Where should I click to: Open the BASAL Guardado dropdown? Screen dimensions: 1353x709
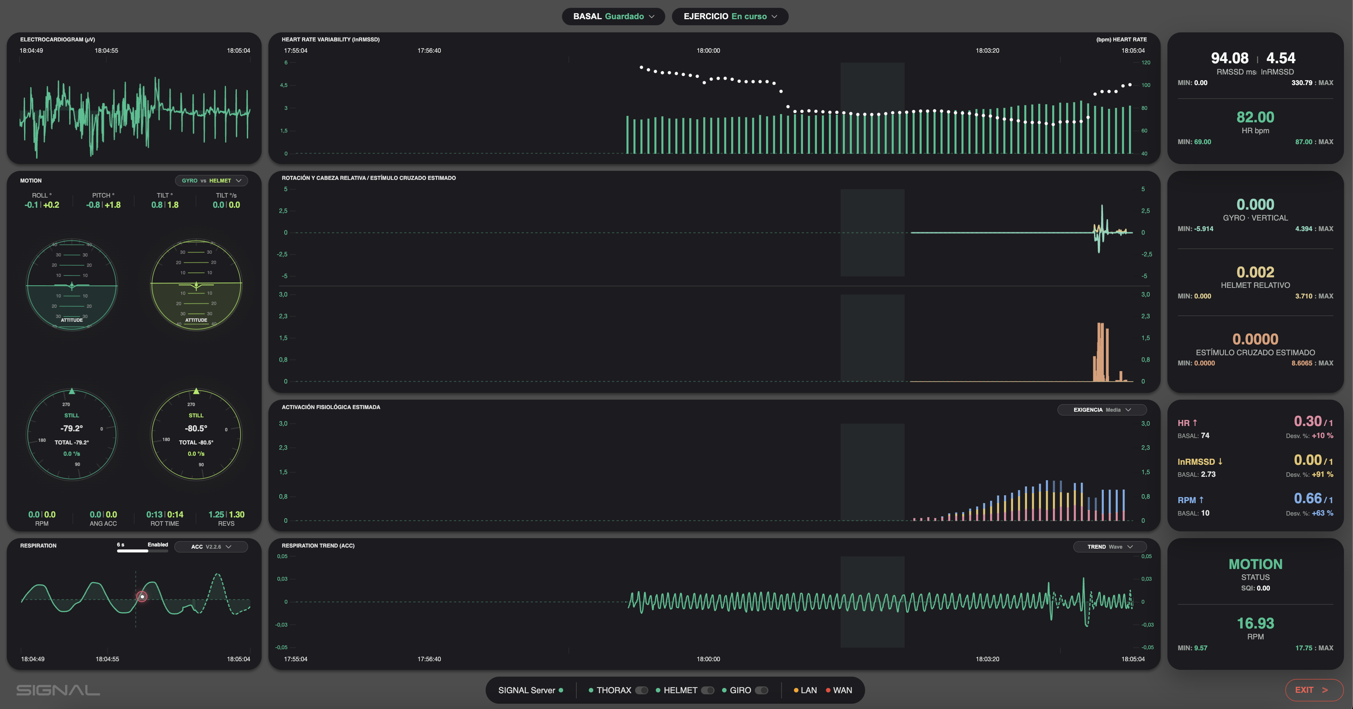coord(613,16)
